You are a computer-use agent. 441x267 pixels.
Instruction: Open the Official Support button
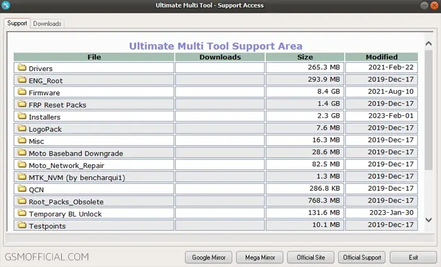click(362, 258)
